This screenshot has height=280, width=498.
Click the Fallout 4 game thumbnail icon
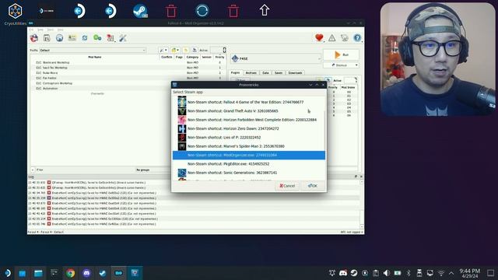[x=182, y=102]
